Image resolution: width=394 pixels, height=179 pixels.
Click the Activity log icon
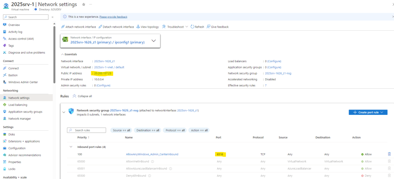click(x=5, y=32)
